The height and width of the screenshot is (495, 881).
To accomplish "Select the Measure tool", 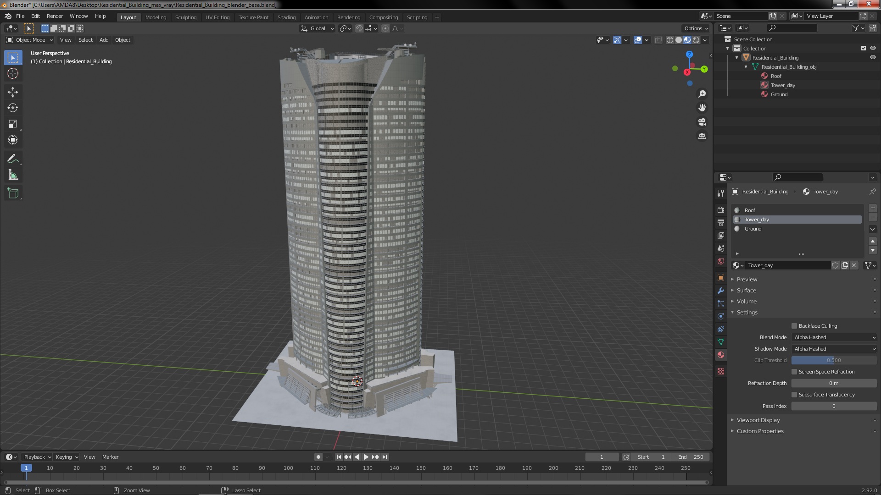I will [13, 175].
